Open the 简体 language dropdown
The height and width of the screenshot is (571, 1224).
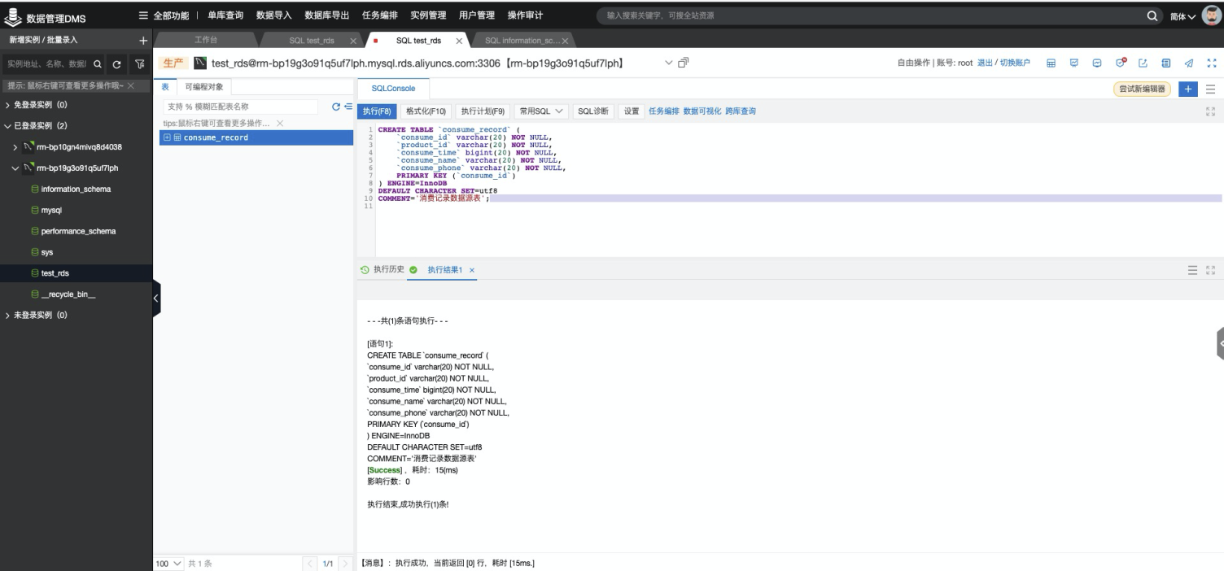(1182, 16)
